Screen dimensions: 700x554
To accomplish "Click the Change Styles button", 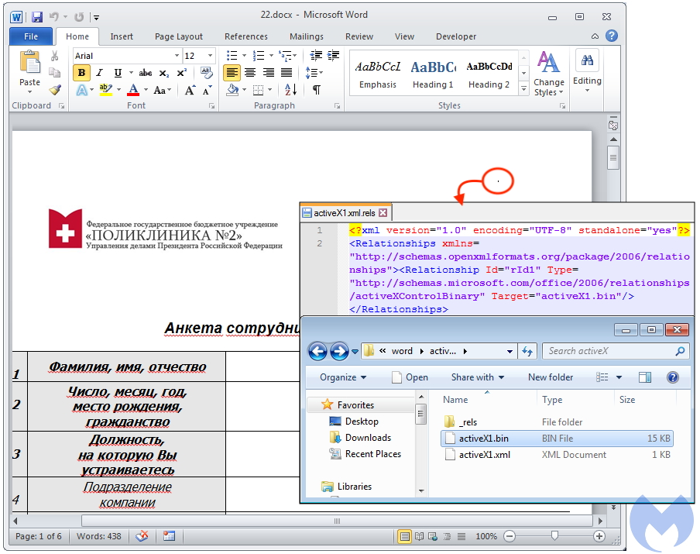I will (x=549, y=75).
